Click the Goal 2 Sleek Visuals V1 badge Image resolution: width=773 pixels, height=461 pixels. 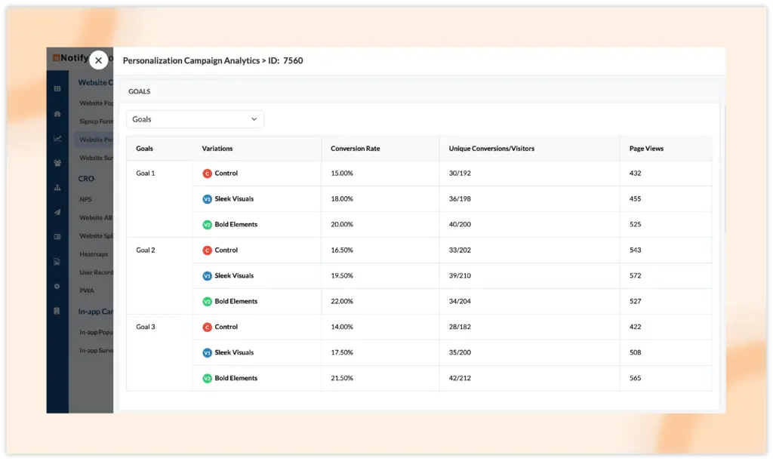coord(207,276)
